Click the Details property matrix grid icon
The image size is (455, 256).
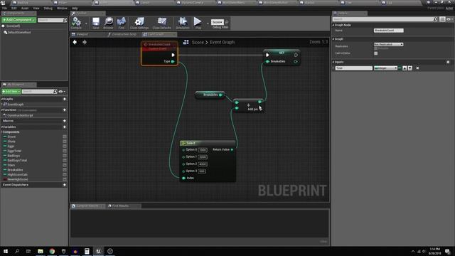442,19
